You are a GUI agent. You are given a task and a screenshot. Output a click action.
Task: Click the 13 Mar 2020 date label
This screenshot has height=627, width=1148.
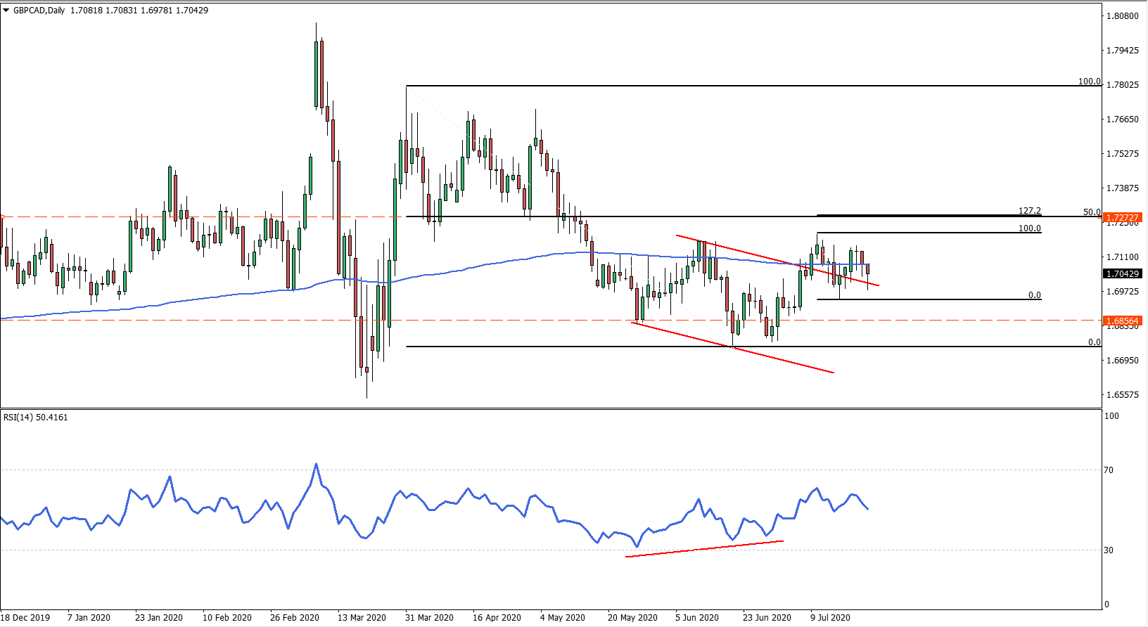362,618
